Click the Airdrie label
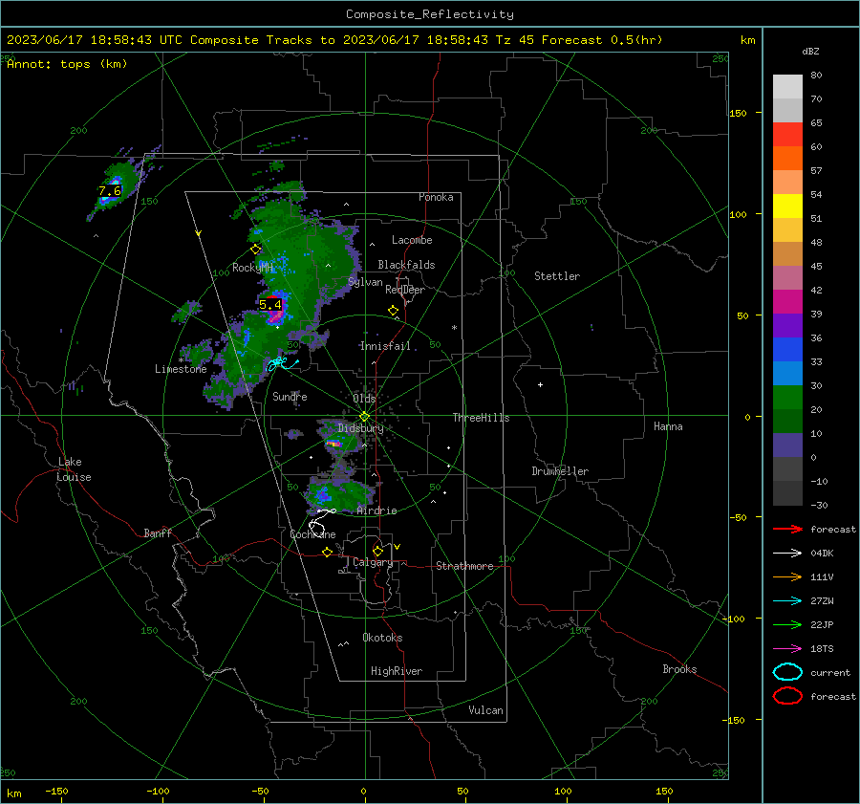The image size is (860, 804). point(376,511)
